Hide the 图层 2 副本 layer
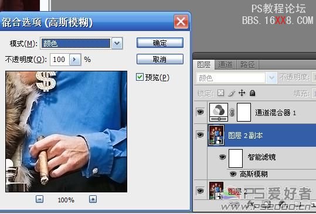The image size is (316, 214). point(200,134)
